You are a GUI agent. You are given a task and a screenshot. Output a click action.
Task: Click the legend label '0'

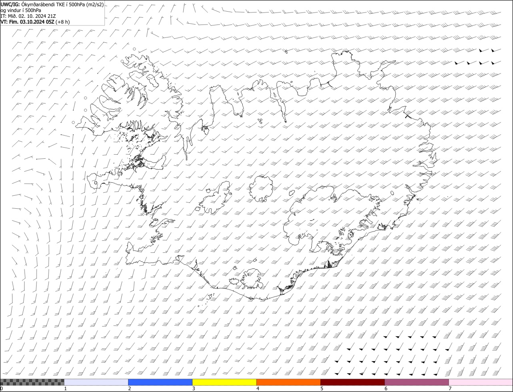click(2, 389)
